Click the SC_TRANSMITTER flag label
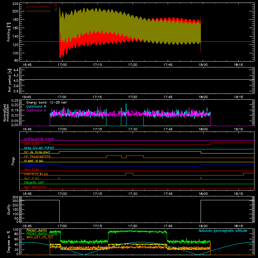 (37, 157)
